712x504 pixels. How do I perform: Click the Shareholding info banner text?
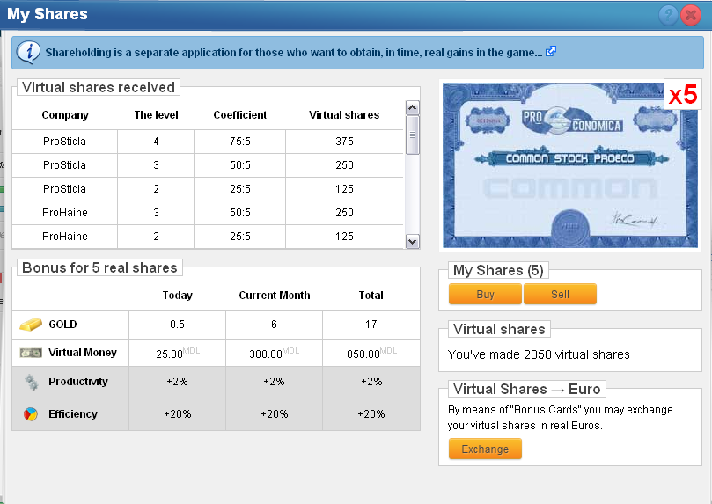click(294, 53)
